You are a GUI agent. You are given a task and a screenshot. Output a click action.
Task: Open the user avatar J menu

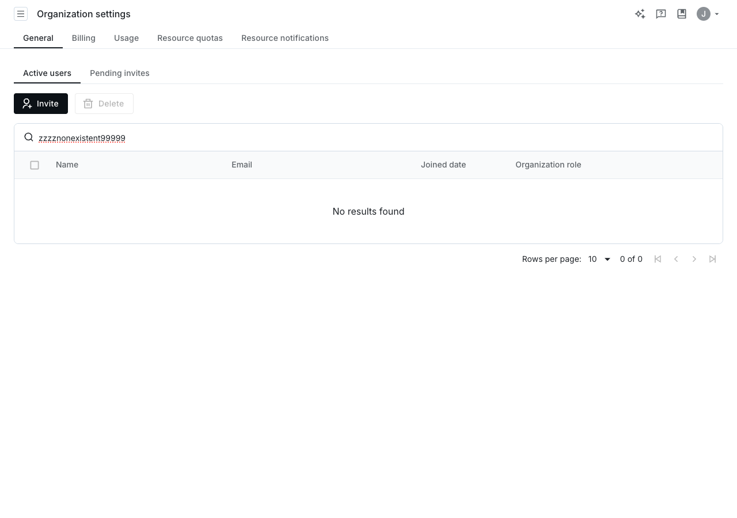[704, 14]
